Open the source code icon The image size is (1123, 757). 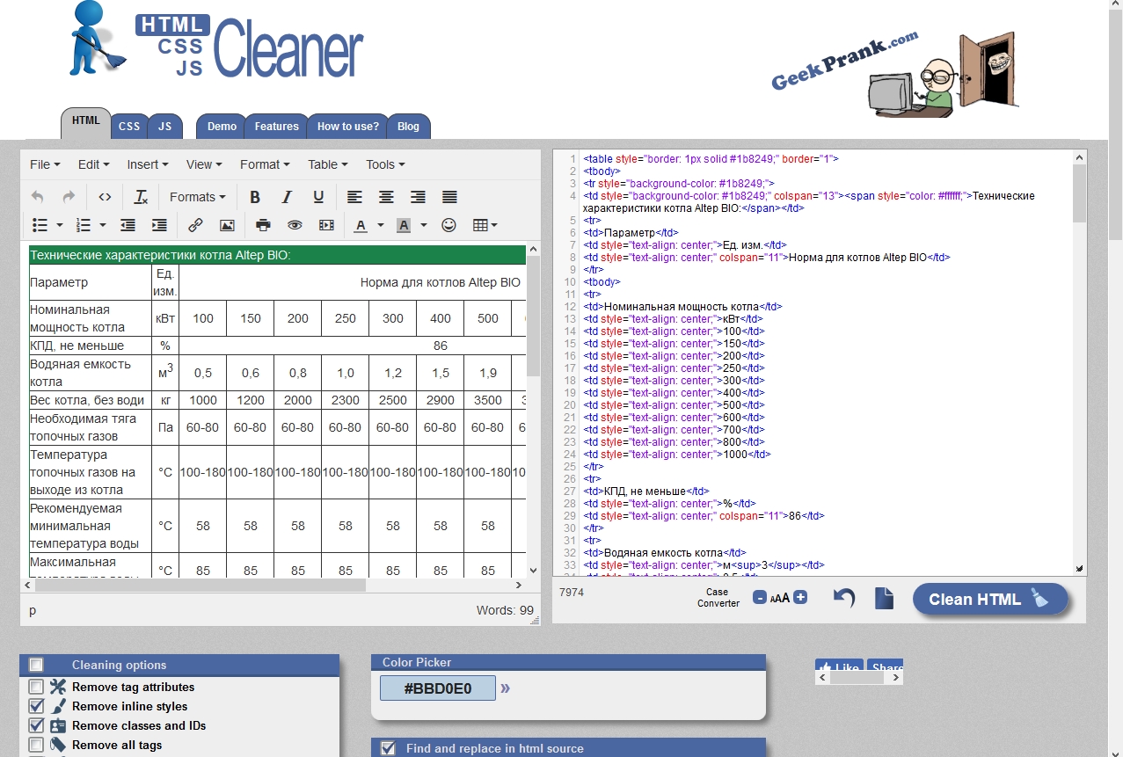[105, 197]
